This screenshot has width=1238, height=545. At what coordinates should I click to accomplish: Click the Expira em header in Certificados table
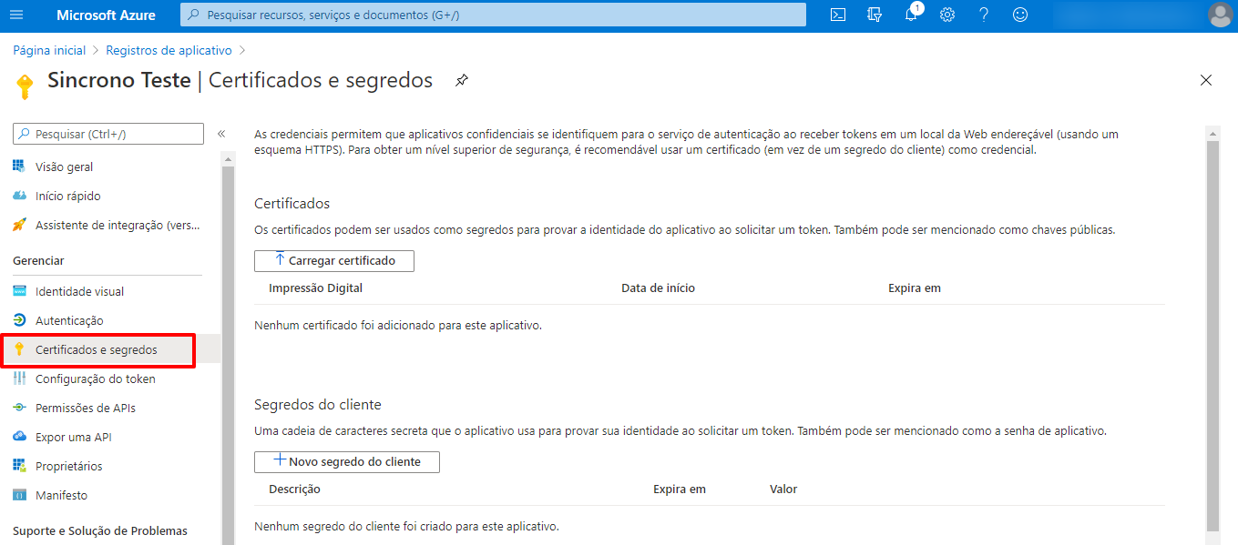coord(915,288)
